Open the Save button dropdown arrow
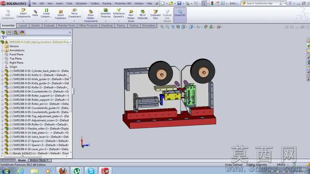Screen dimensions: 310x174 pyautogui.click(x=183, y=4)
